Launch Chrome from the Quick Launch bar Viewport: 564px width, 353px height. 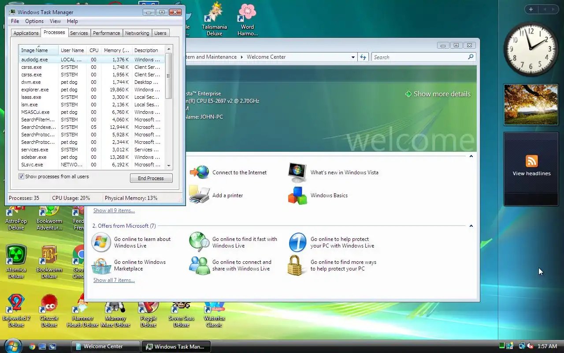click(32, 346)
